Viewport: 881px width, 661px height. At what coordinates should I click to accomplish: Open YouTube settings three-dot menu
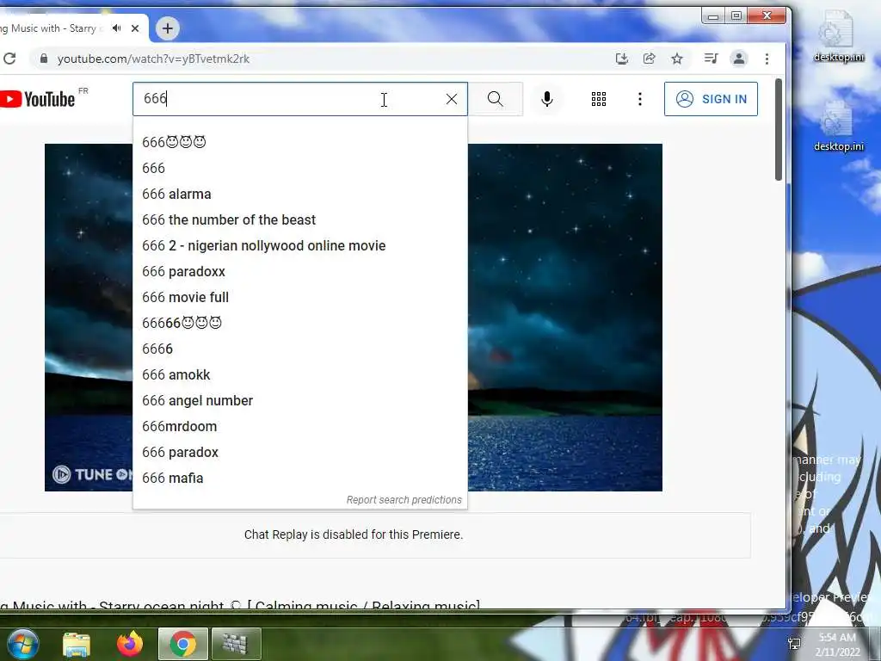pyautogui.click(x=639, y=99)
